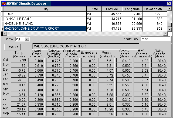
Task: Click the May number of storms field 6.37
Action: (x=142, y=94)
